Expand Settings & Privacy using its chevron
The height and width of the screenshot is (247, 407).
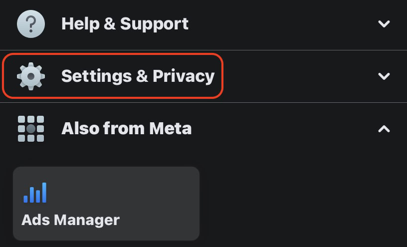coord(384,76)
